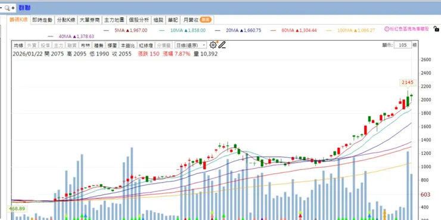The height and width of the screenshot is (220, 441).
Task: Switch to the 個股分析 tab
Action: [139, 20]
